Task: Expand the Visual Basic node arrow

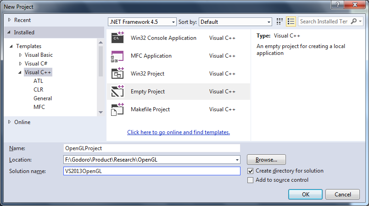Action: pyautogui.click(x=21, y=55)
